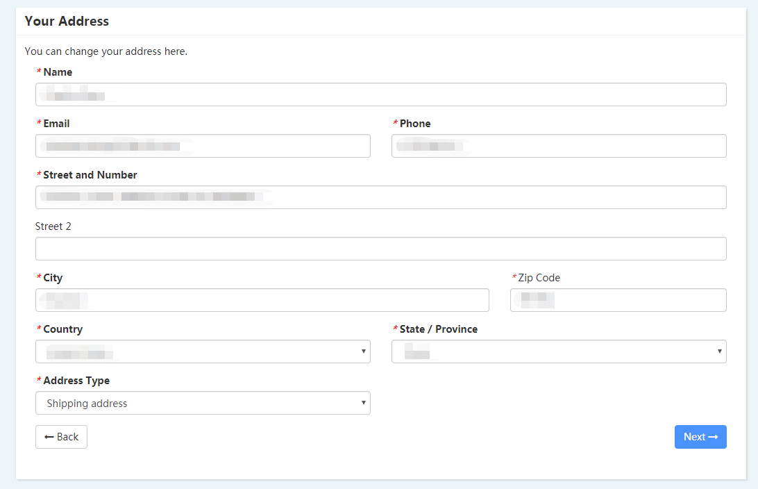Click the "Street and Number" field label
Image resolution: width=758 pixels, height=489 pixels.
pos(90,175)
